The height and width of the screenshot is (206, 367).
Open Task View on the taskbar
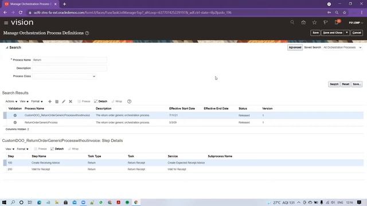(x=30, y=202)
